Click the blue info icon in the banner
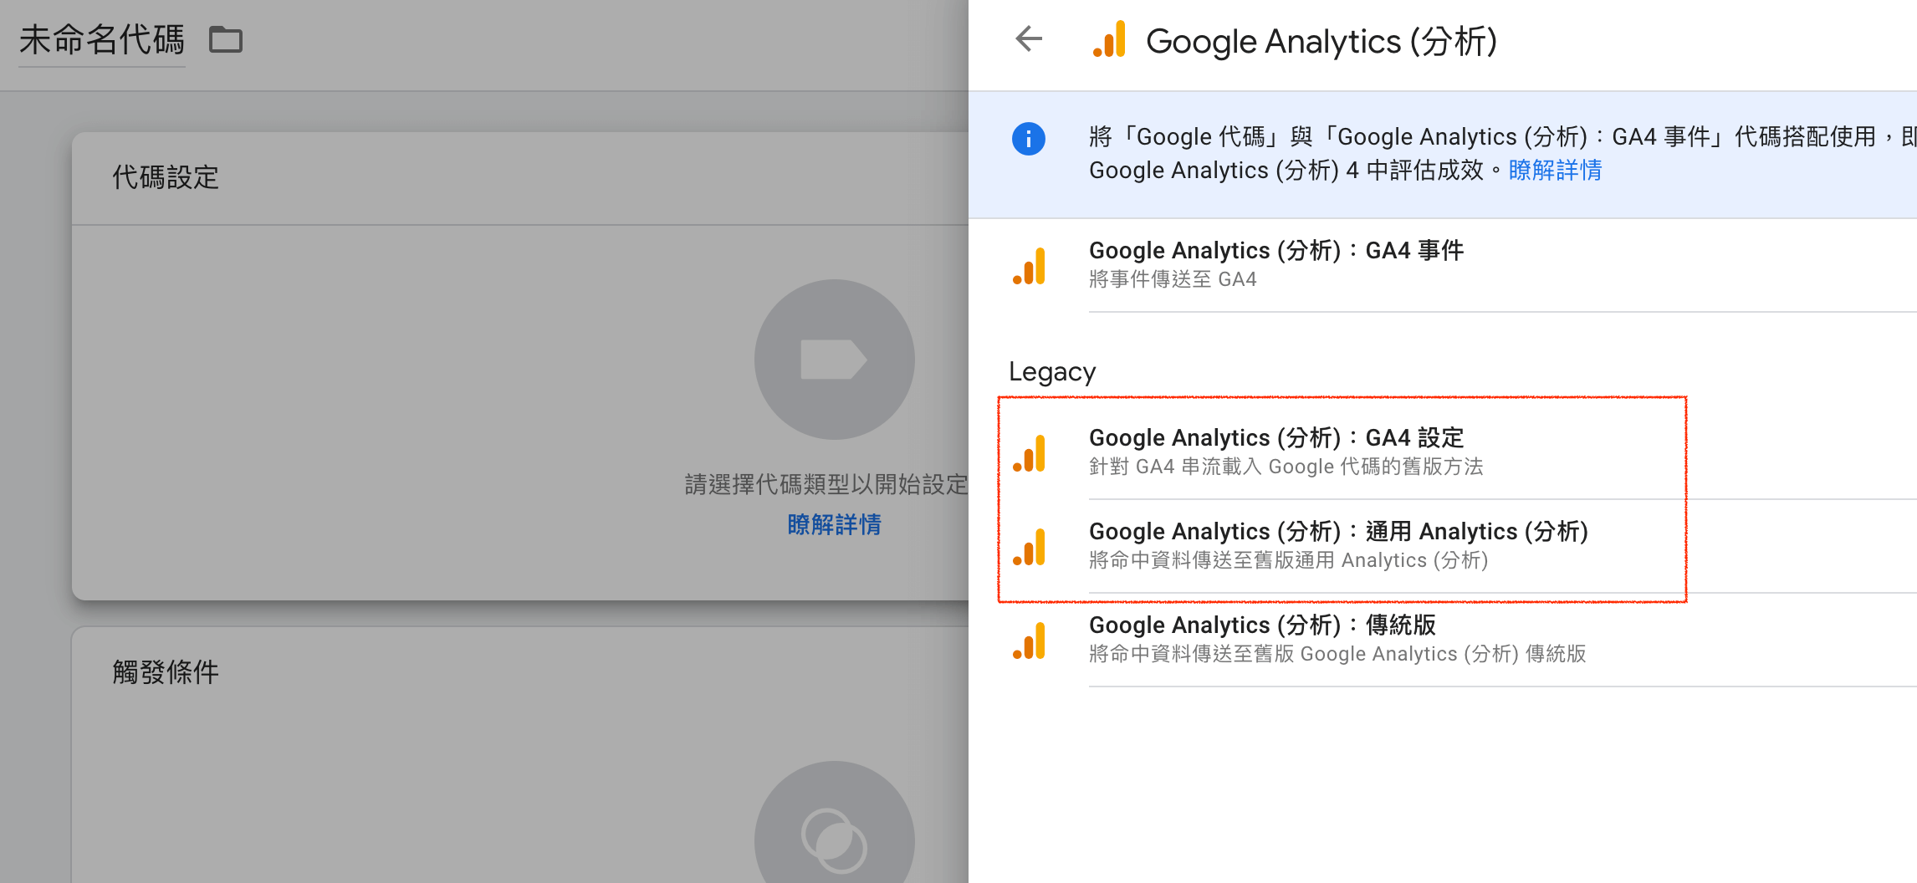1917x883 pixels. pyautogui.click(x=1029, y=138)
